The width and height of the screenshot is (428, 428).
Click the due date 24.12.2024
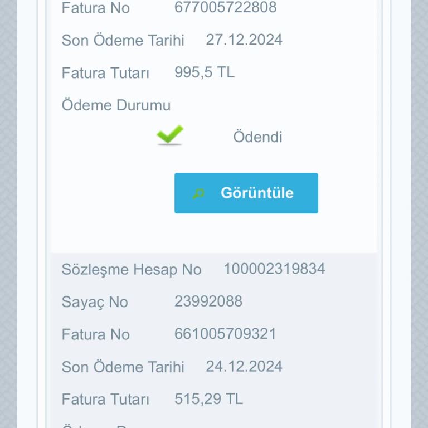pos(244,366)
